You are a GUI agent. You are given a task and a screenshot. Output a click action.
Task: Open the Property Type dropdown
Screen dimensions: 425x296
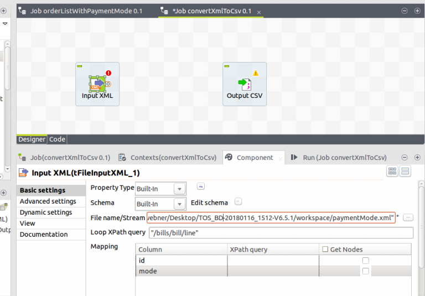click(x=179, y=189)
